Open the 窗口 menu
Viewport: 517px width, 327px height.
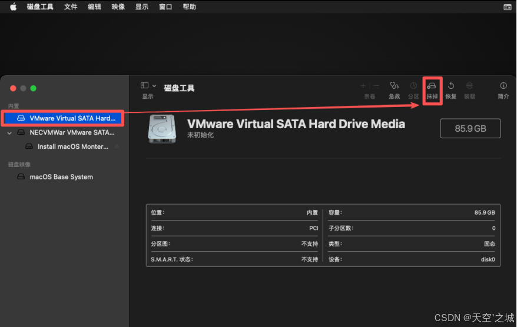[x=165, y=6]
